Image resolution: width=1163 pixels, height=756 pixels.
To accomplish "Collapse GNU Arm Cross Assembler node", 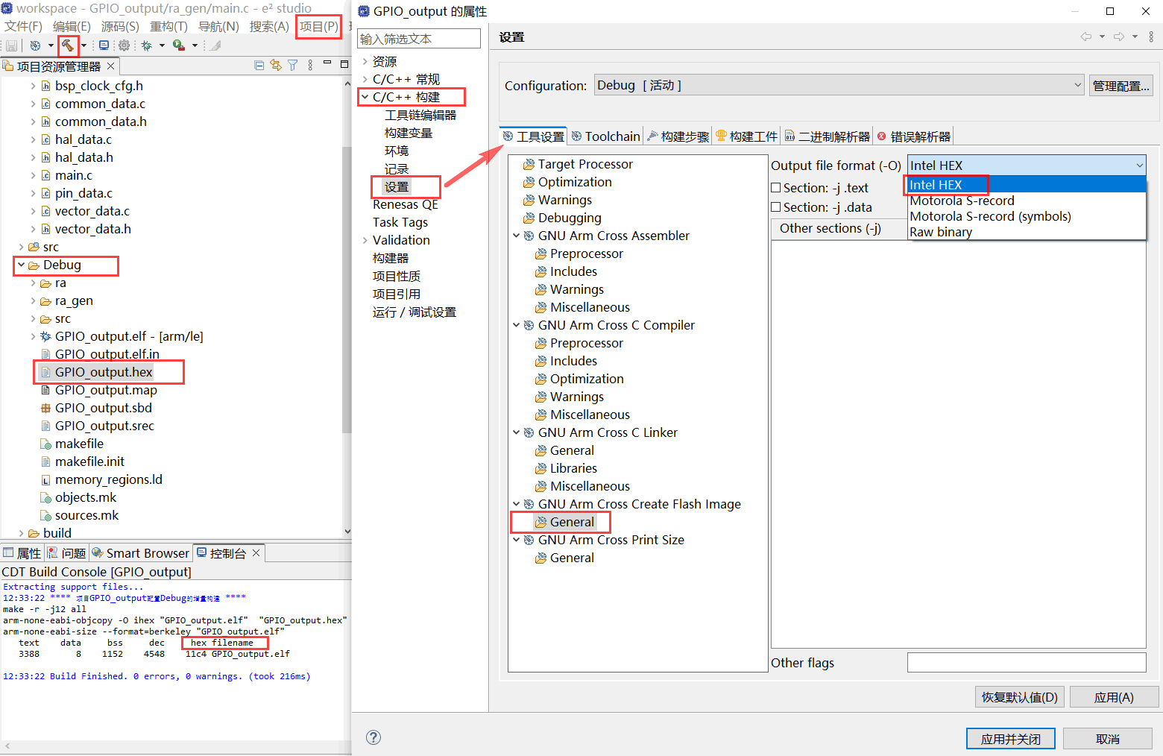I will point(517,236).
